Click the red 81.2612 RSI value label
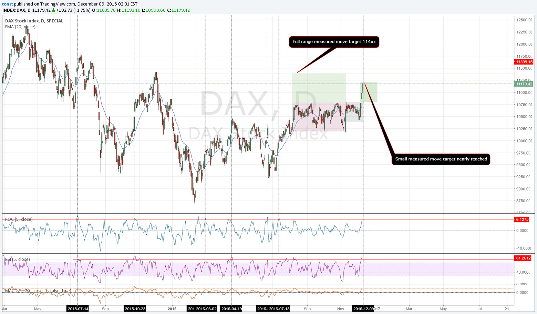 523,258
